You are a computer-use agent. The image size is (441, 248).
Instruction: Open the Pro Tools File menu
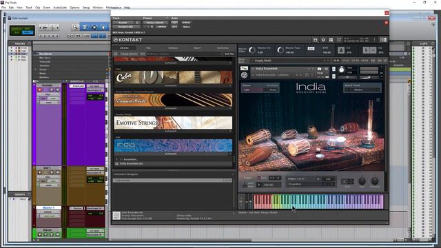coord(3,8)
